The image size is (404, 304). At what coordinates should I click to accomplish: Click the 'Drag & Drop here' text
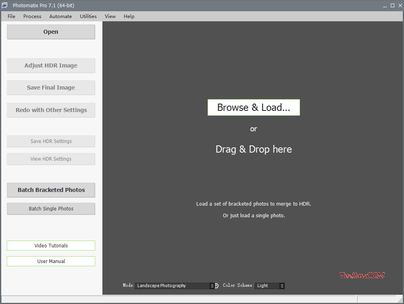click(x=253, y=149)
